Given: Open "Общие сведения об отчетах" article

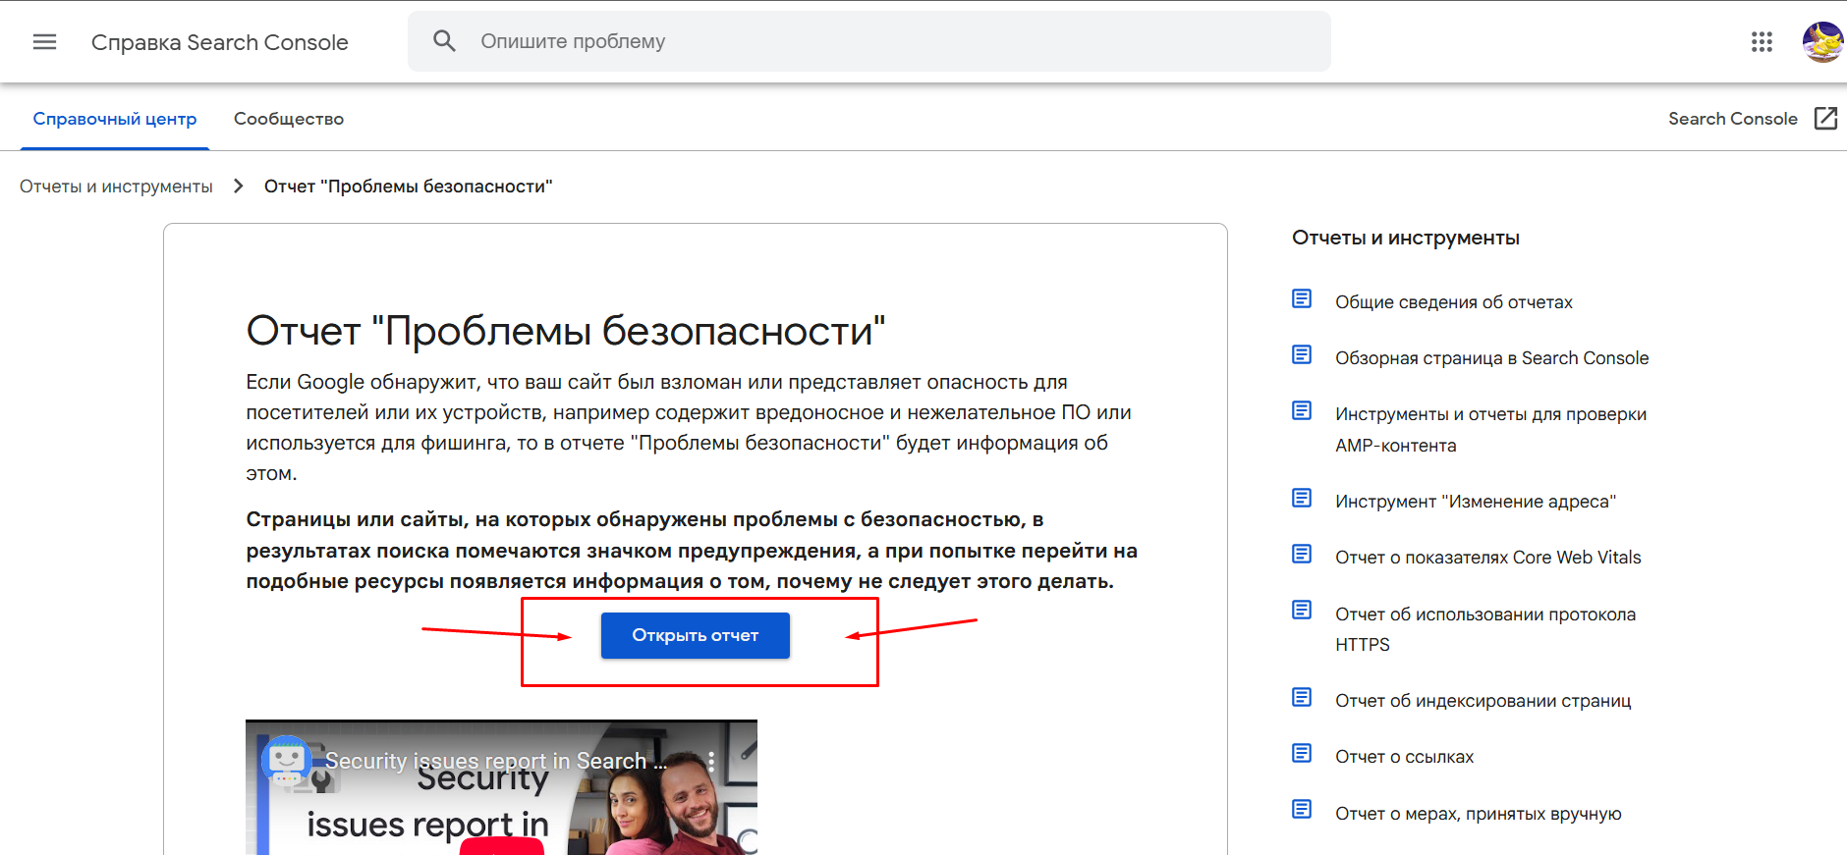Looking at the screenshot, I should coord(1454,302).
